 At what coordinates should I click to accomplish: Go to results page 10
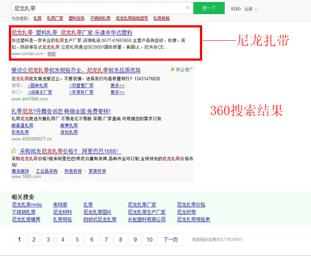tap(150, 240)
